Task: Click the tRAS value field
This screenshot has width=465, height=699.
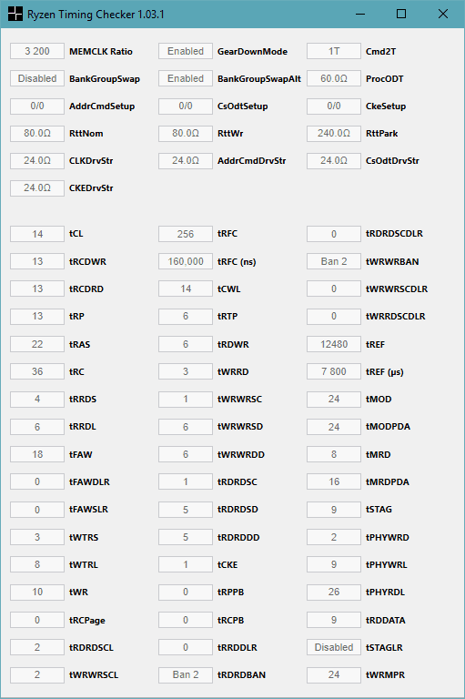Action: [x=37, y=344]
